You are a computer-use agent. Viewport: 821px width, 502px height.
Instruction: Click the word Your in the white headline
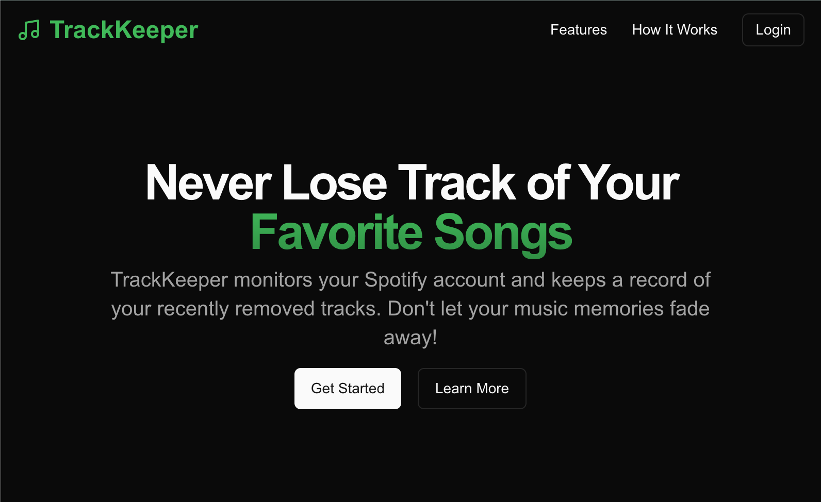tap(629, 183)
